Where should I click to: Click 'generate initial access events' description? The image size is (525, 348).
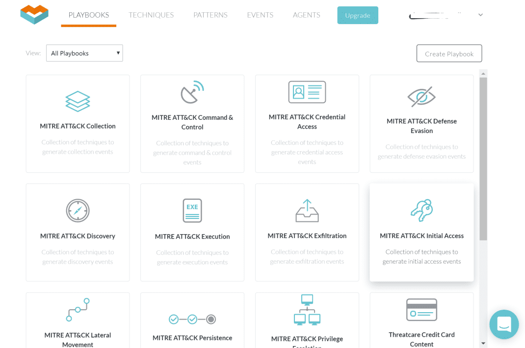click(421, 261)
